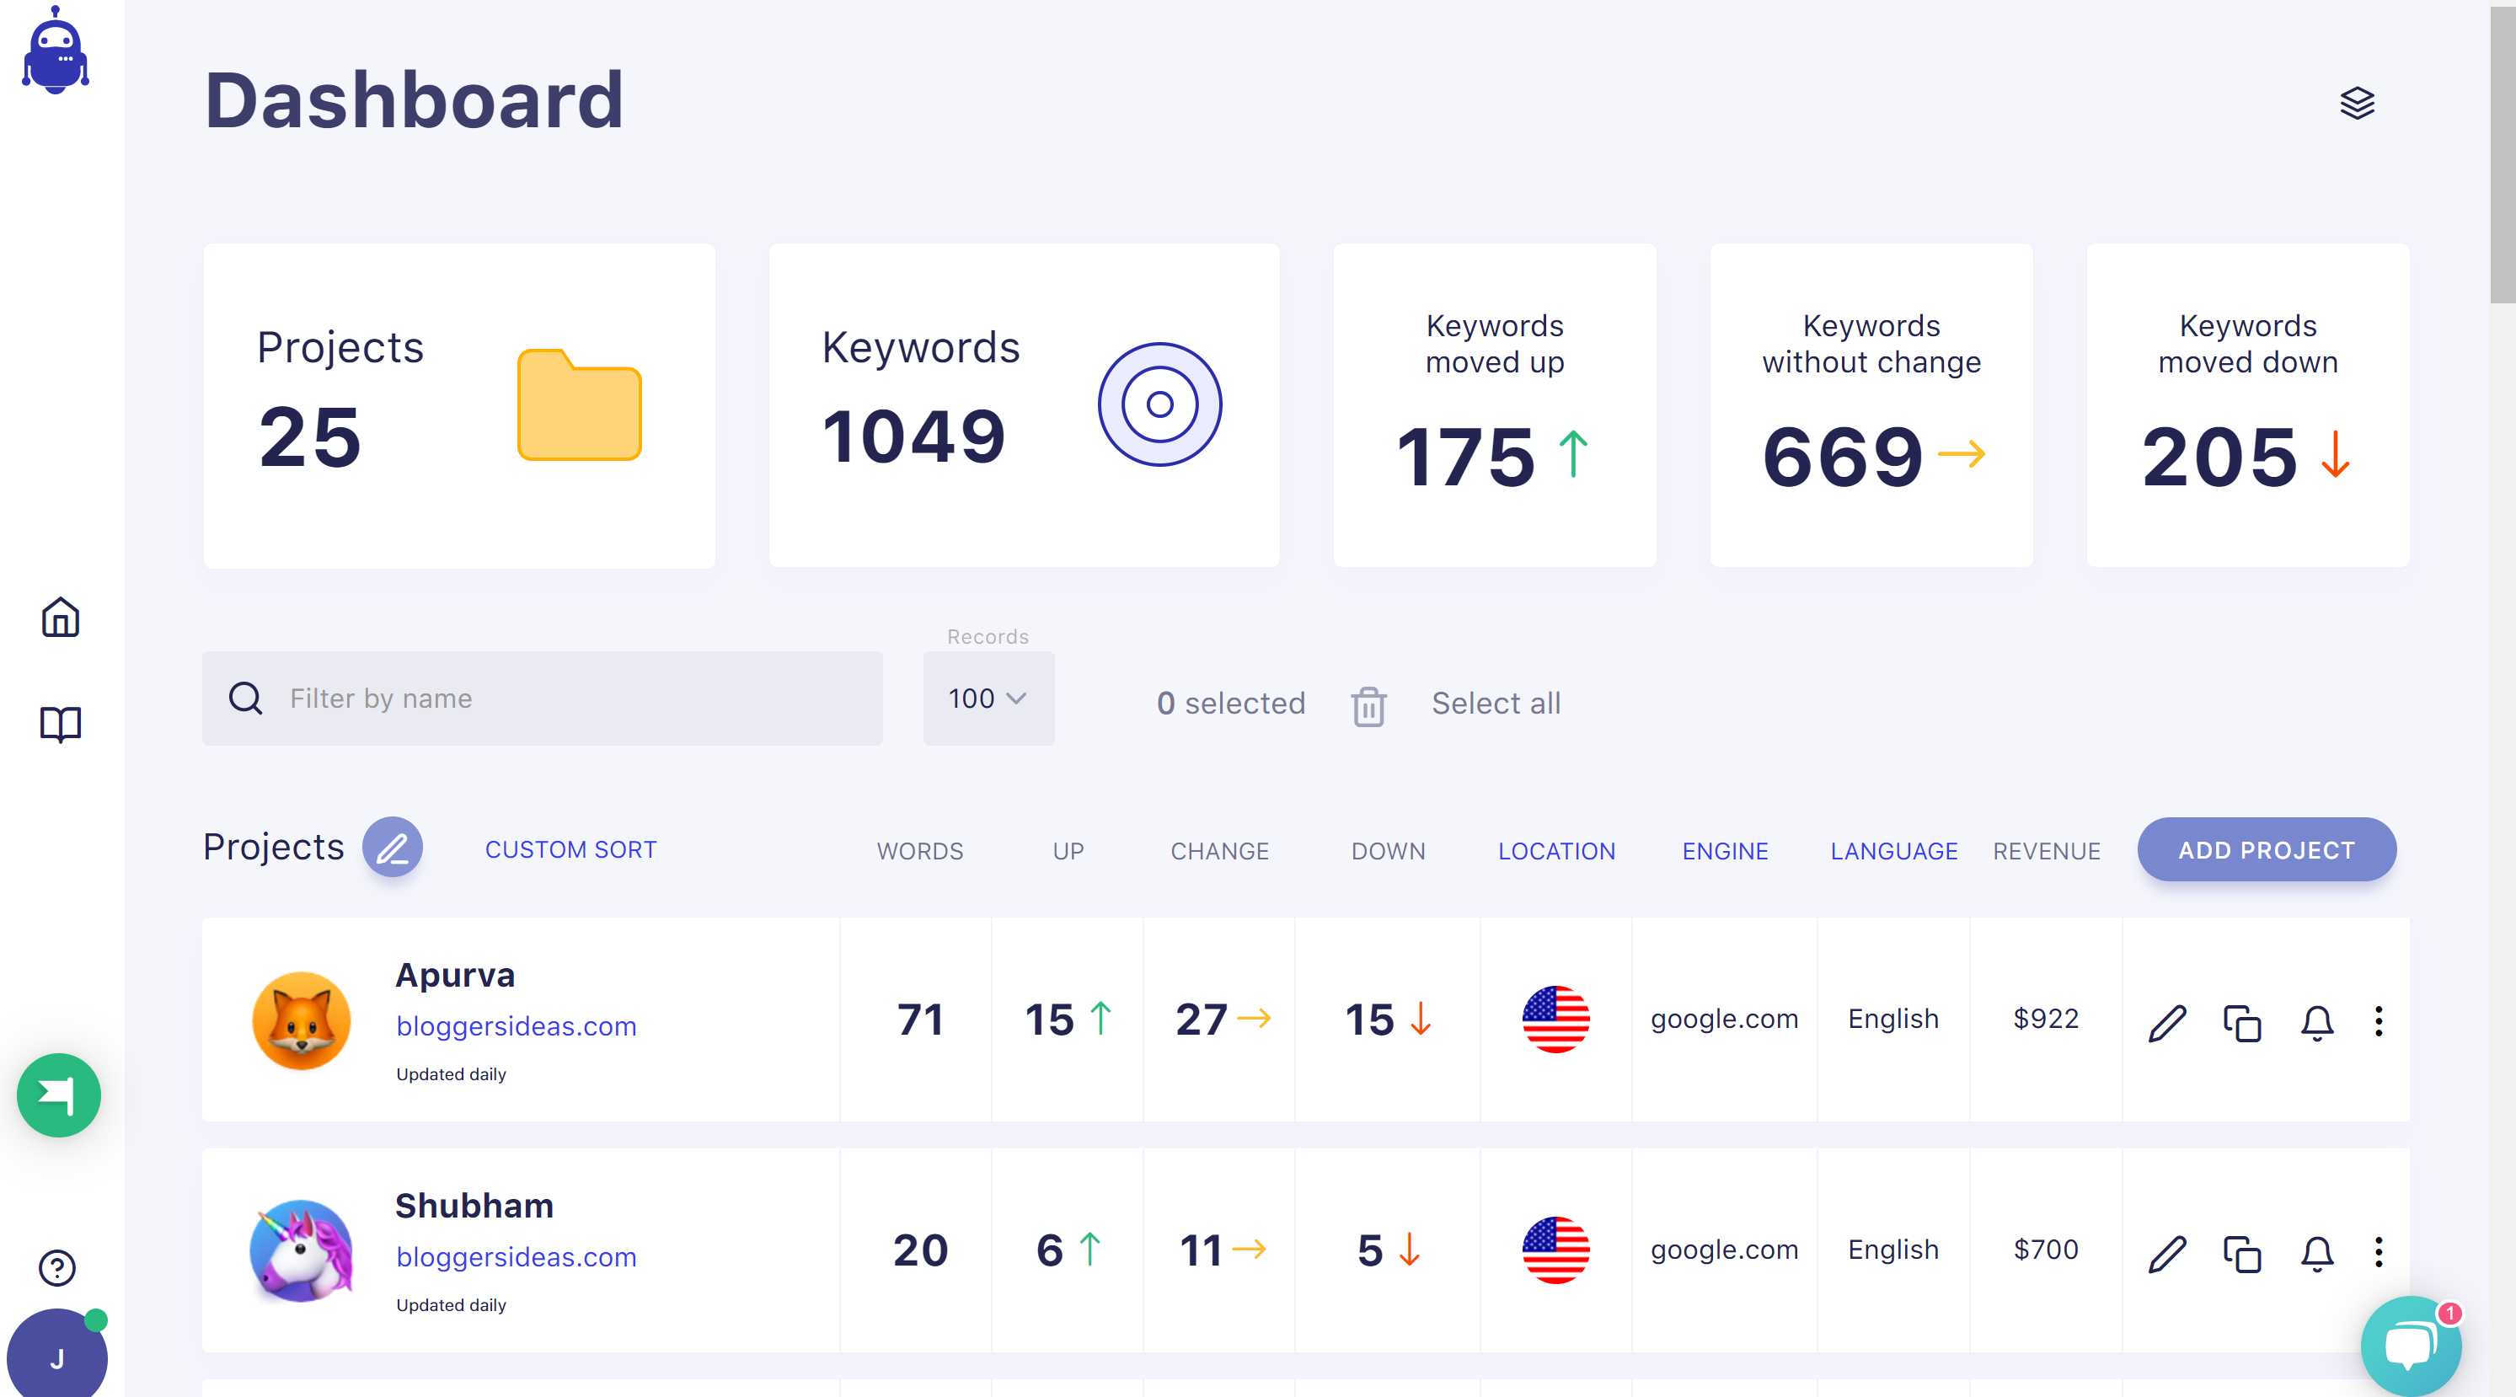Click the trash delete icon

1368,705
